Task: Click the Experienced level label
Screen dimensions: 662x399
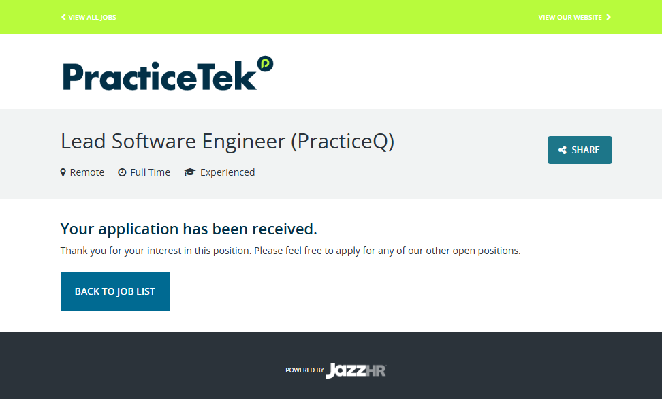Action: [x=227, y=172]
